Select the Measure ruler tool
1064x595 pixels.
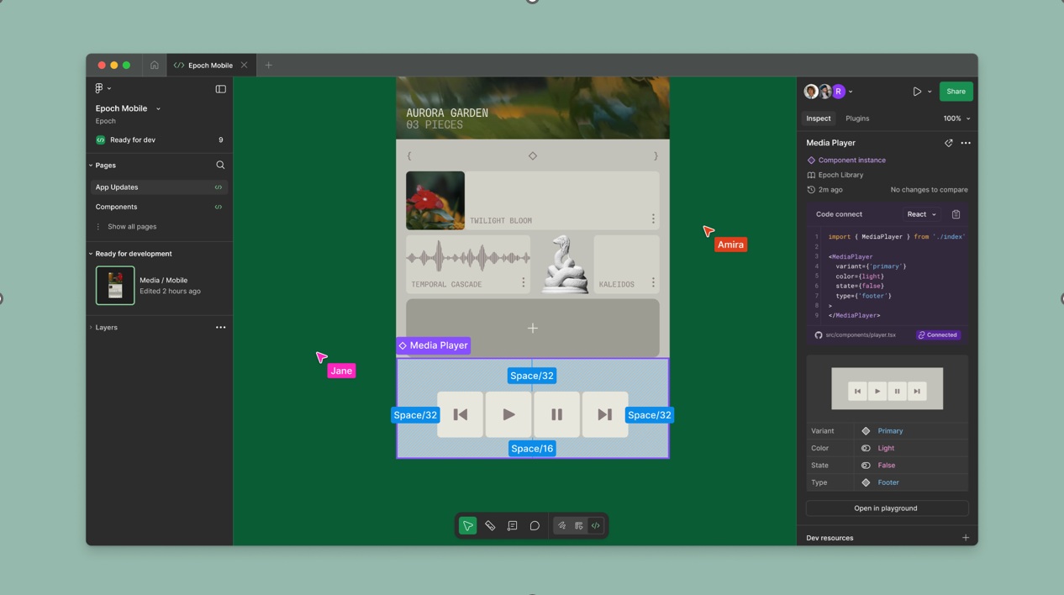click(x=490, y=526)
